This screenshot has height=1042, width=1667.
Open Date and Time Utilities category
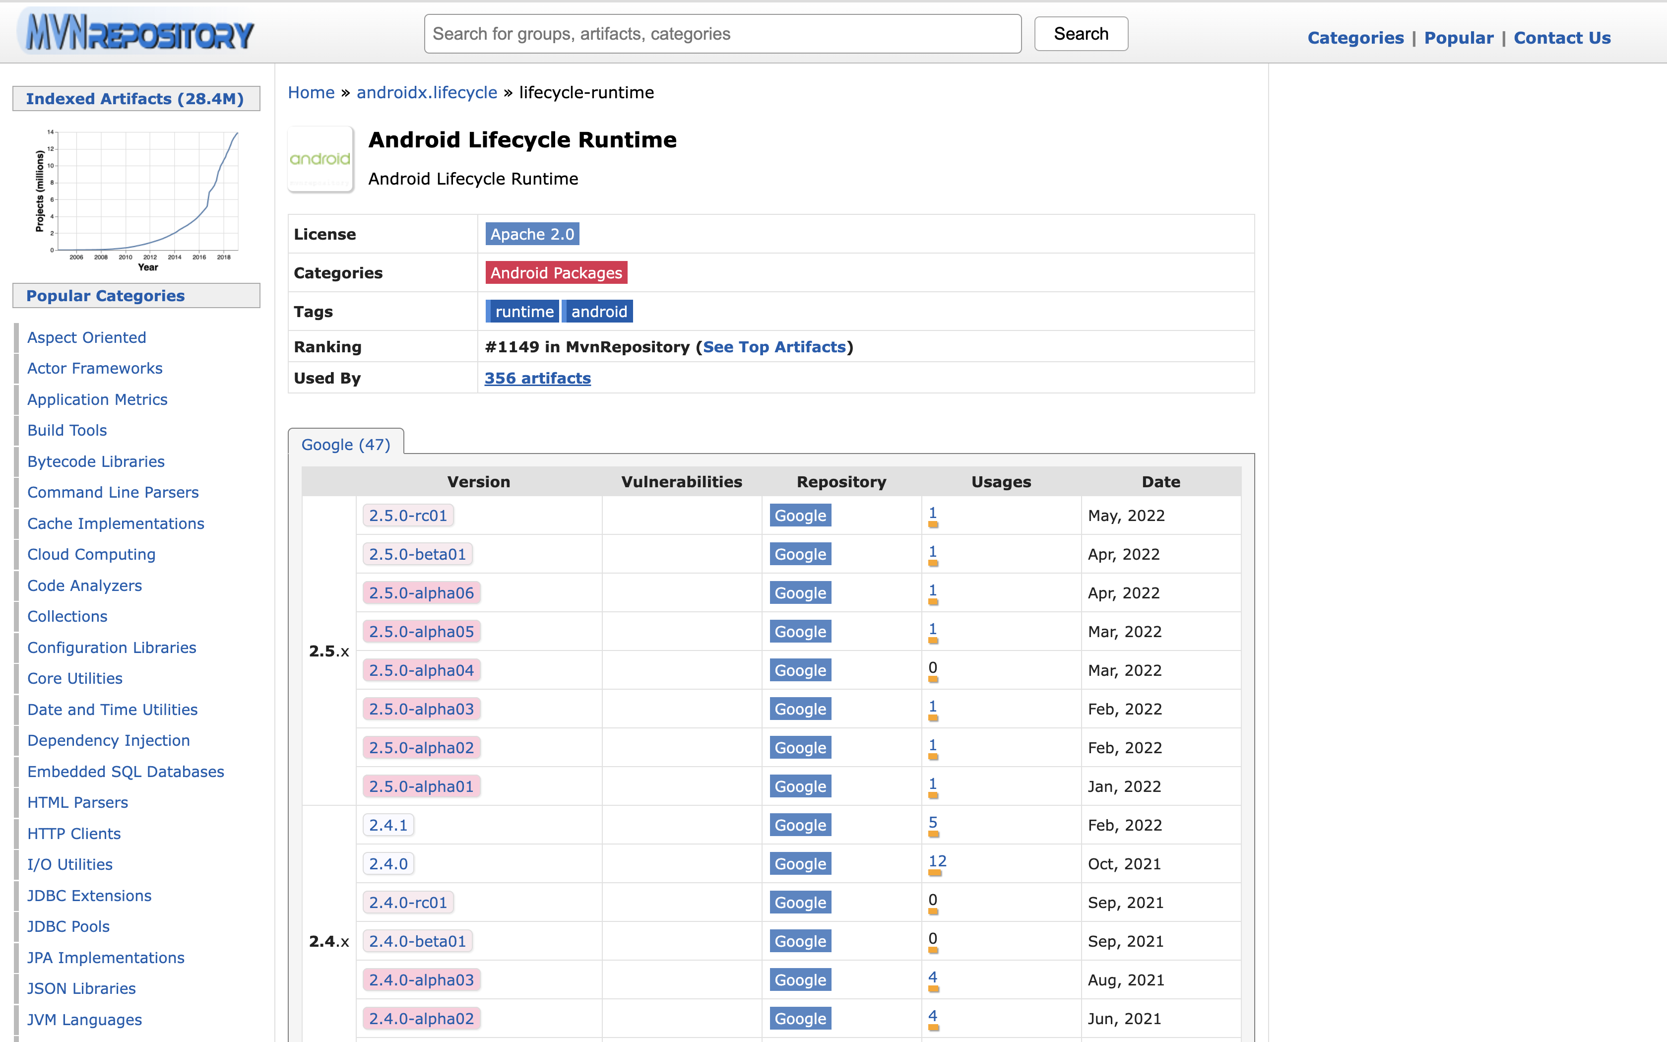point(112,710)
